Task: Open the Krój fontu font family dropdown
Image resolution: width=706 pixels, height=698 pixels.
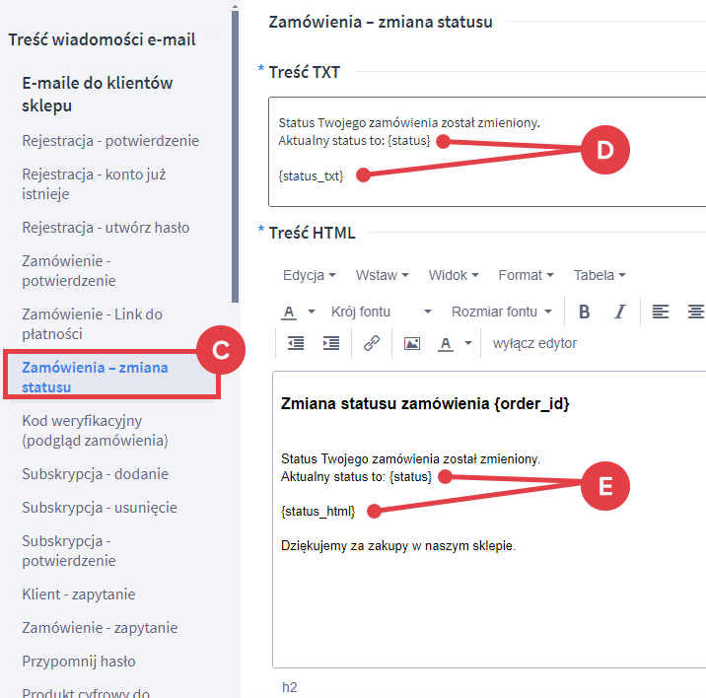Action: (x=381, y=312)
